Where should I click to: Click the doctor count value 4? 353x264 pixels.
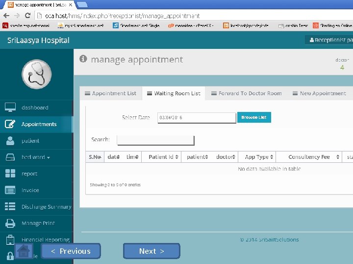coord(342,67)
